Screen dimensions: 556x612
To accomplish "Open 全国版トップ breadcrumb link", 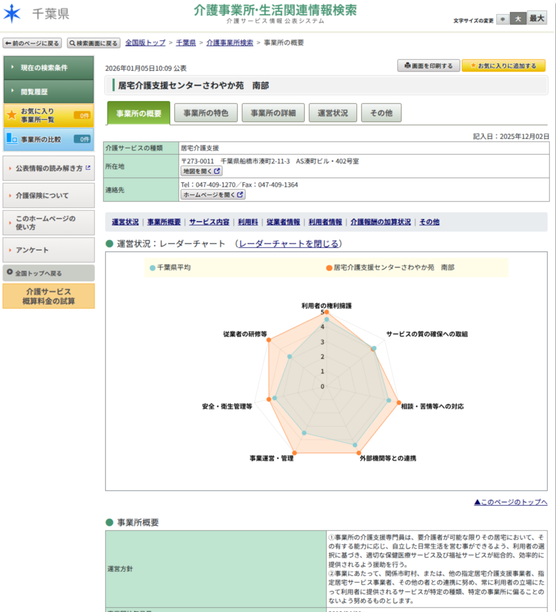I will [145, 43].
